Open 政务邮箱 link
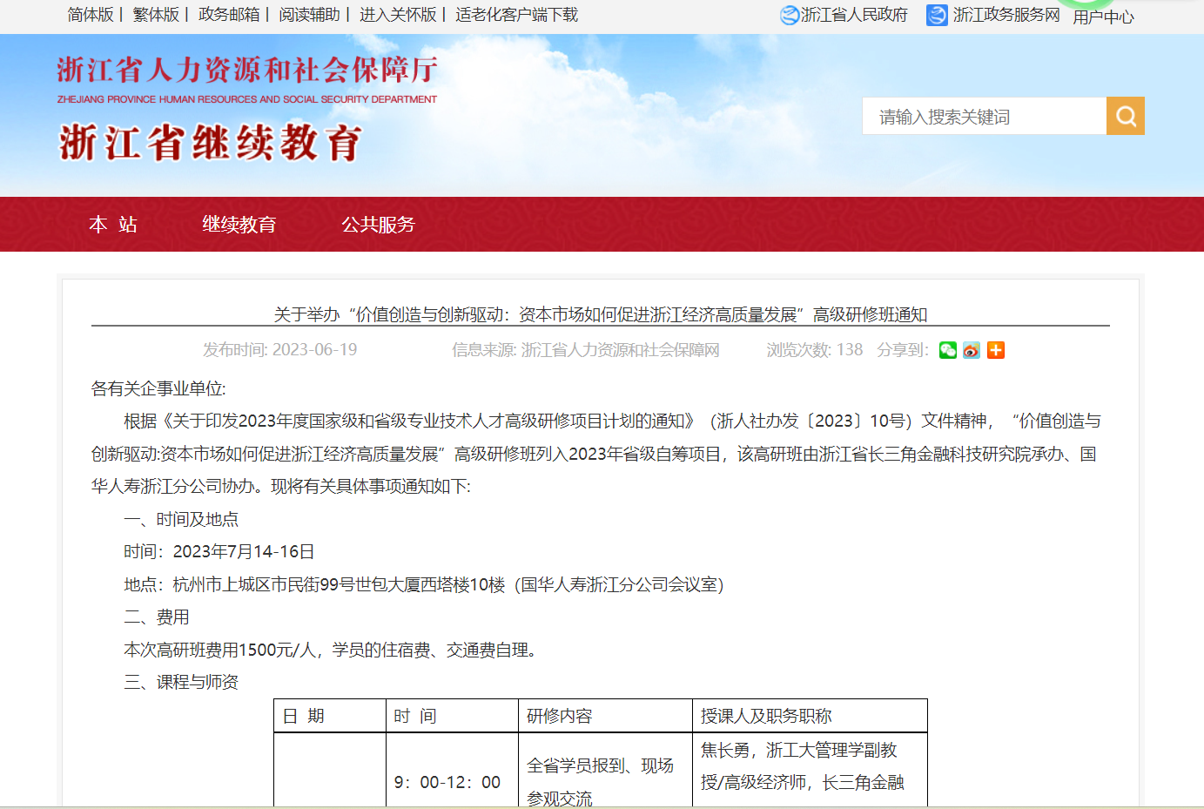 coord(229,15)
